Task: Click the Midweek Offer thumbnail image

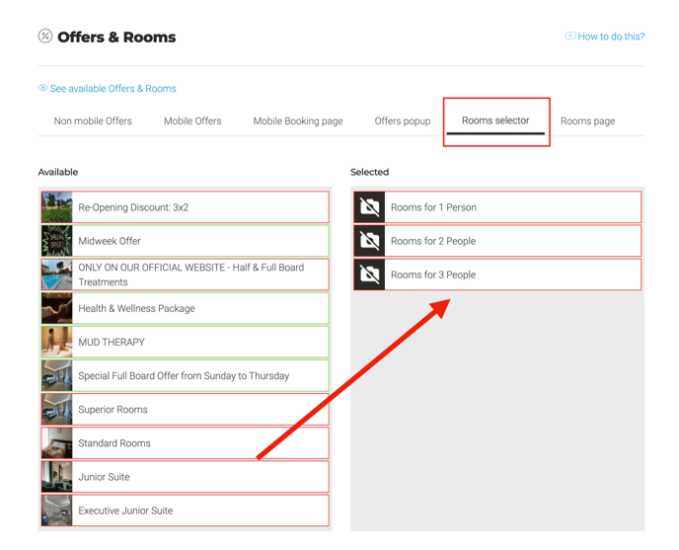Action: point(56,241)
